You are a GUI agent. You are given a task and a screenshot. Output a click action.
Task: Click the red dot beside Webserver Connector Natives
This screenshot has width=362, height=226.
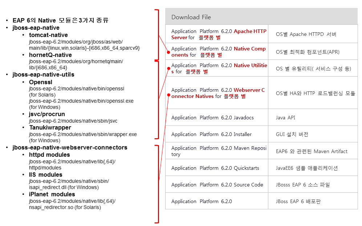(168, 95)
